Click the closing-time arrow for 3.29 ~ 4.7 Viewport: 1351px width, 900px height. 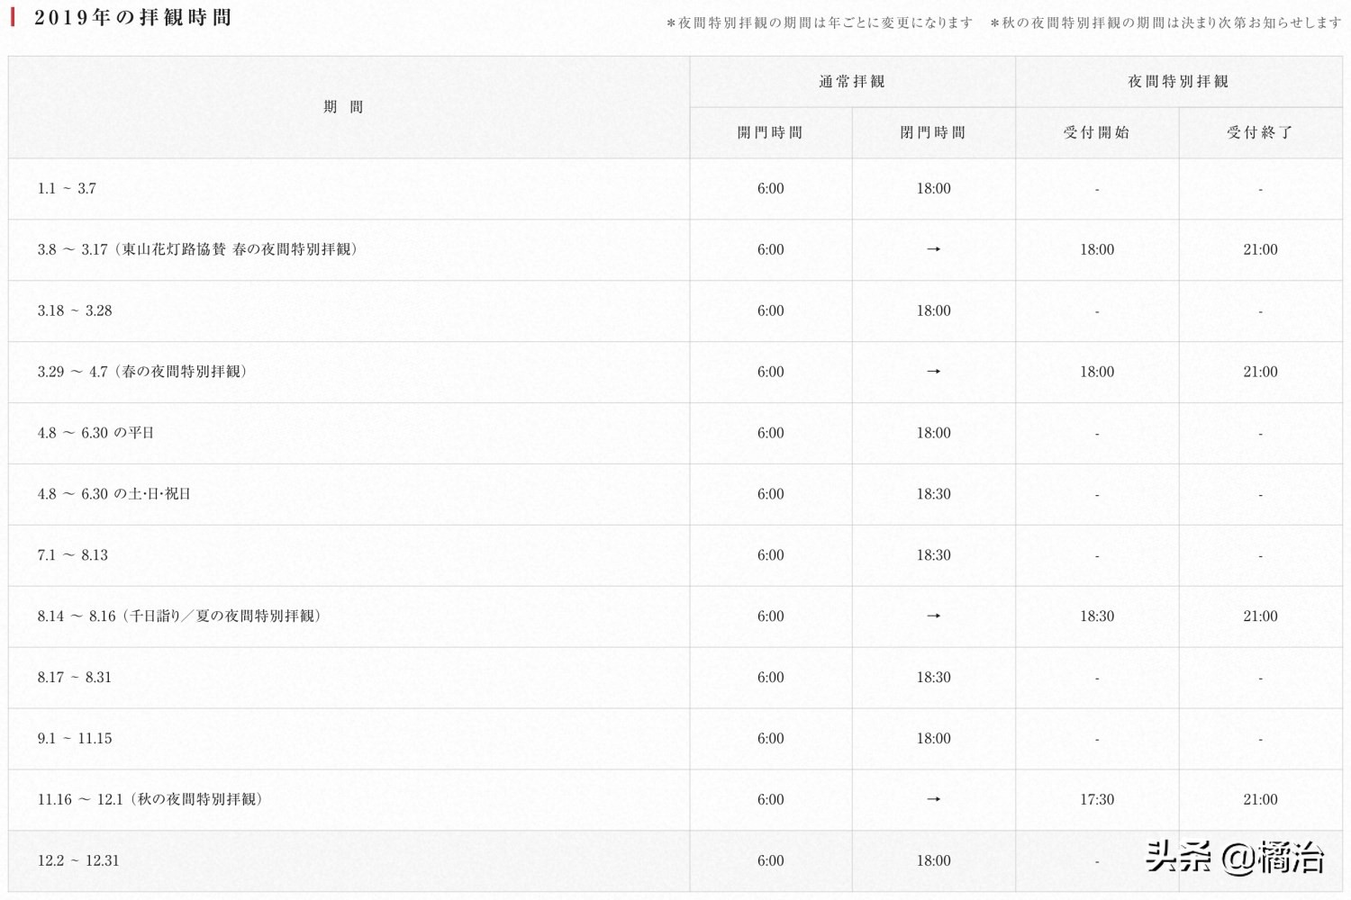click(934, 372)
